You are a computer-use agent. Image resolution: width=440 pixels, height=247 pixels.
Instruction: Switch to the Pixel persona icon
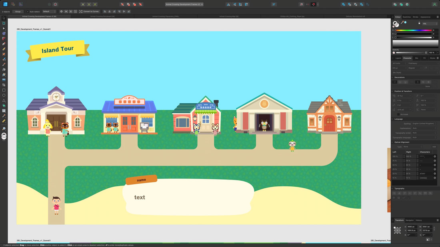coord(13,4)
